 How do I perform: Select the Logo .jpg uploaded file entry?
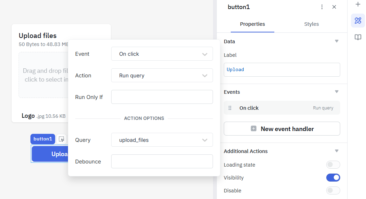click(x=44, y=116)
